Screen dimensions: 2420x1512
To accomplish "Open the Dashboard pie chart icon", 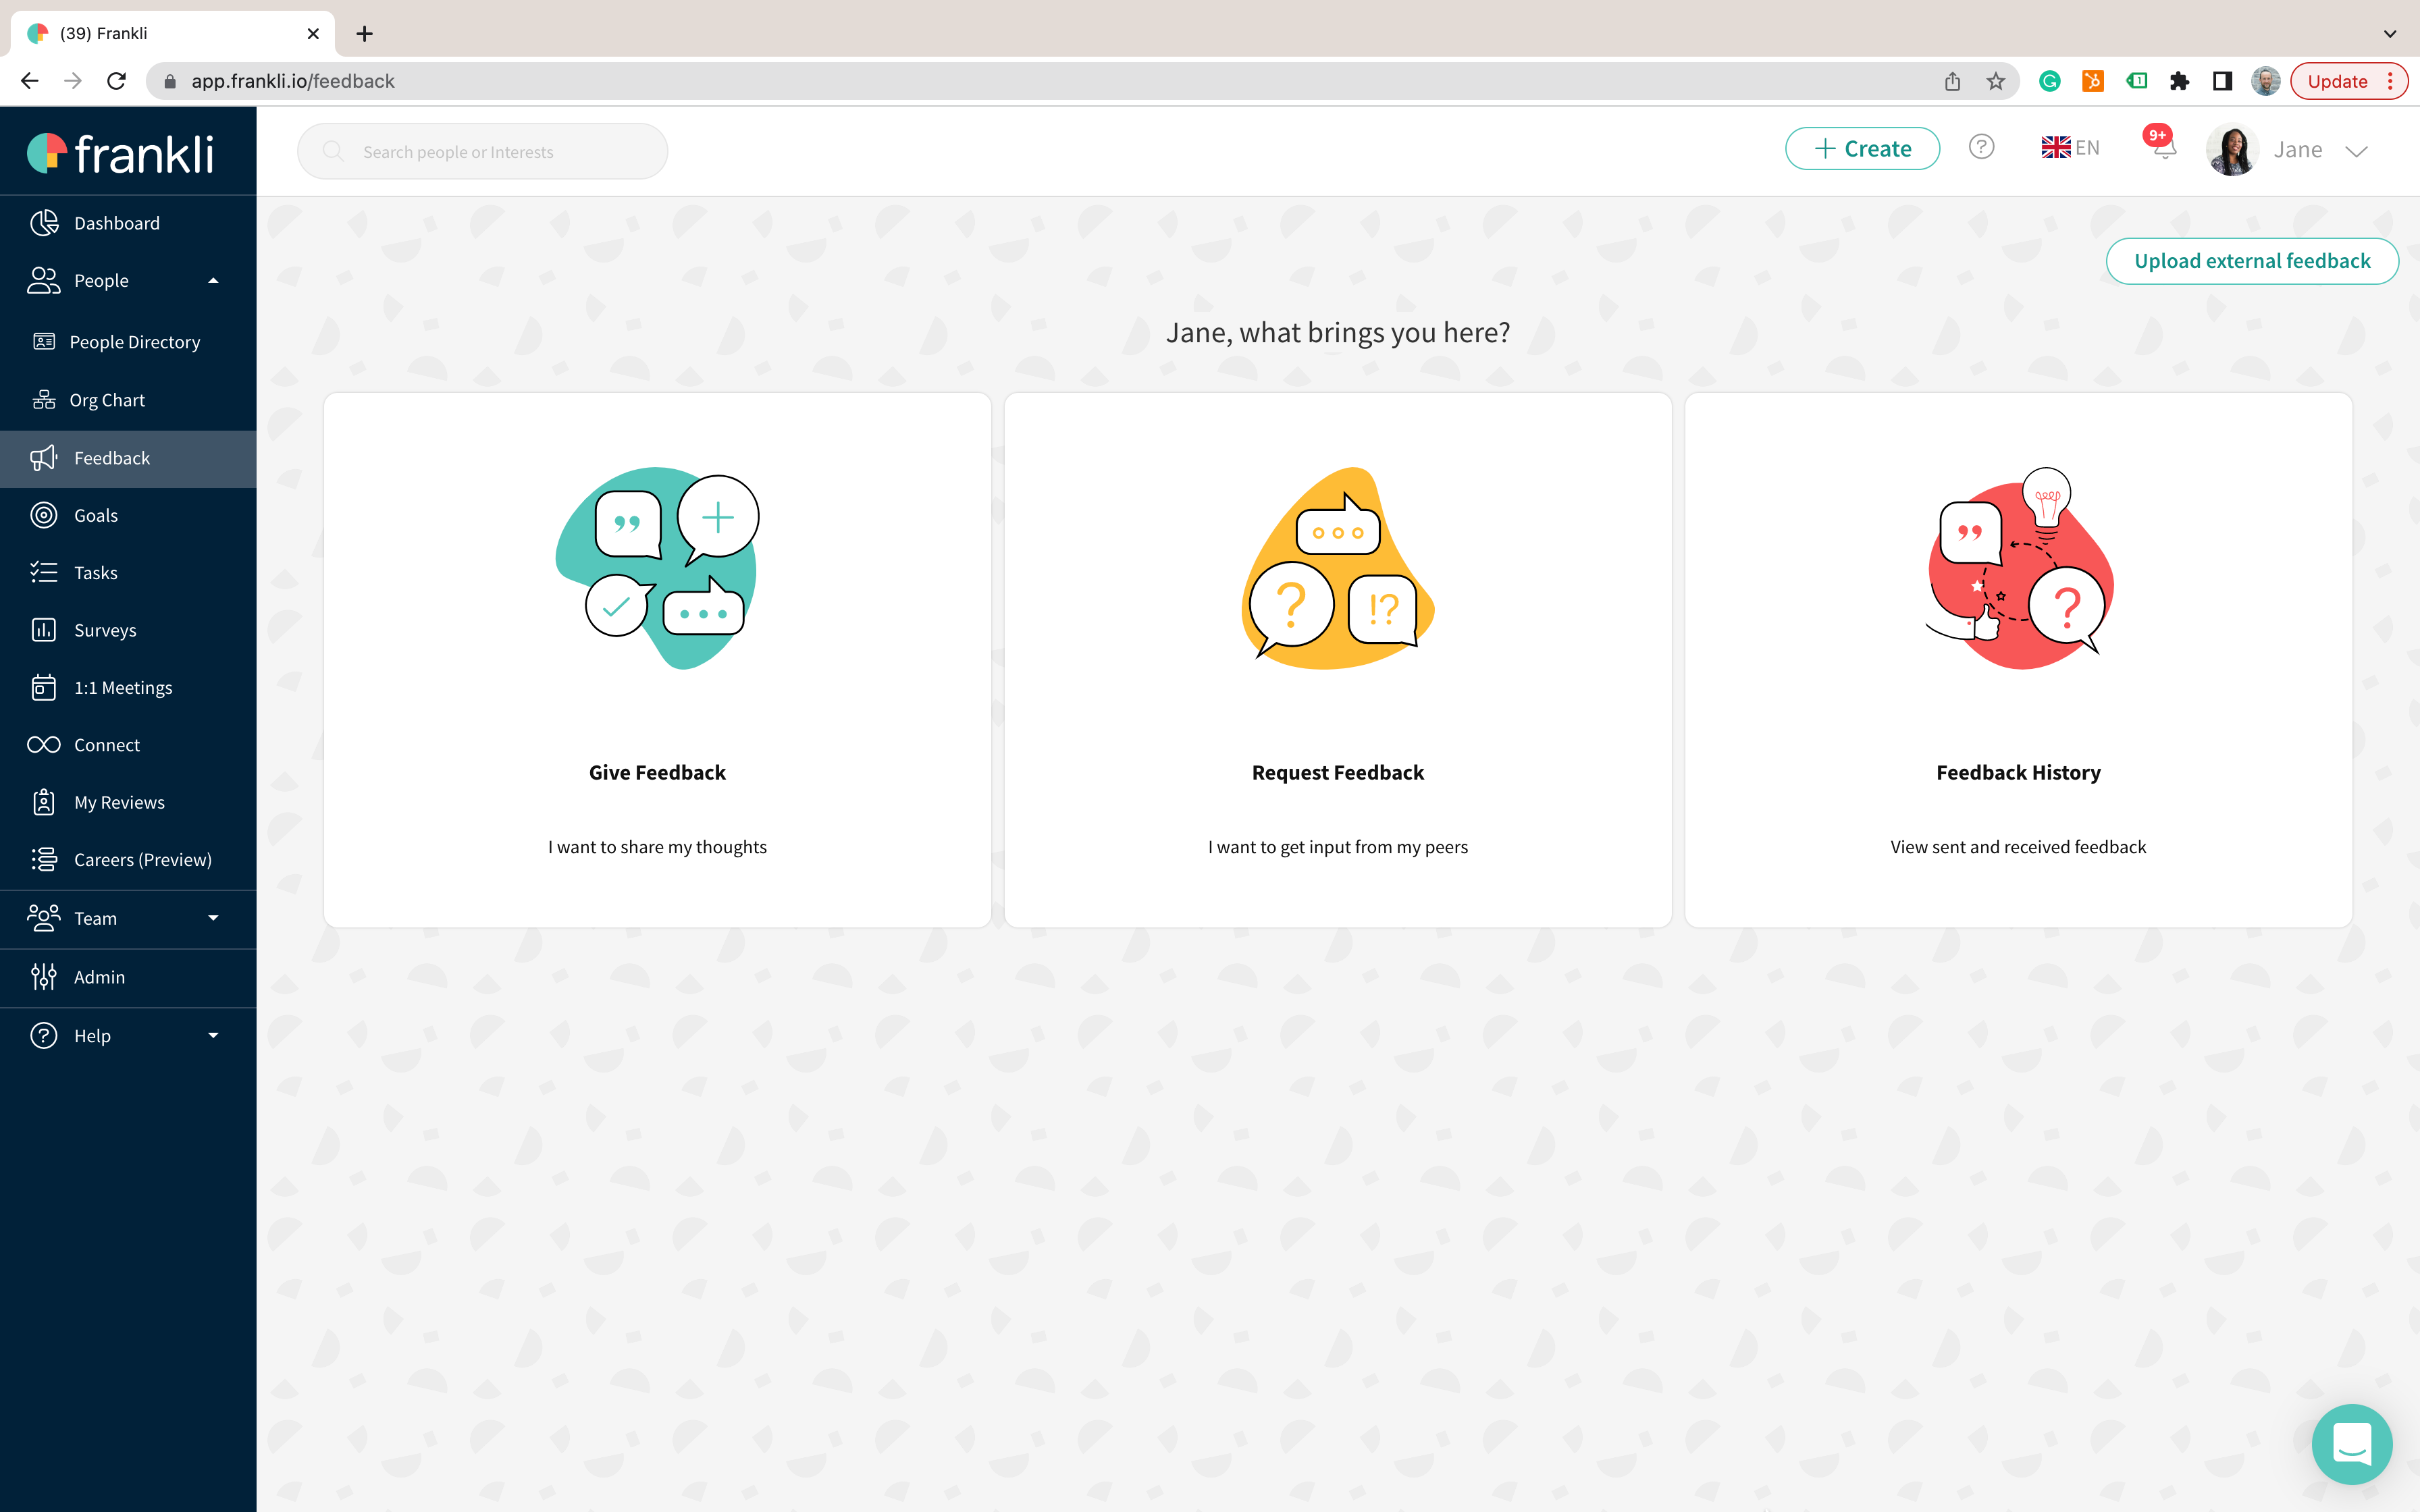I will point(44,223).
